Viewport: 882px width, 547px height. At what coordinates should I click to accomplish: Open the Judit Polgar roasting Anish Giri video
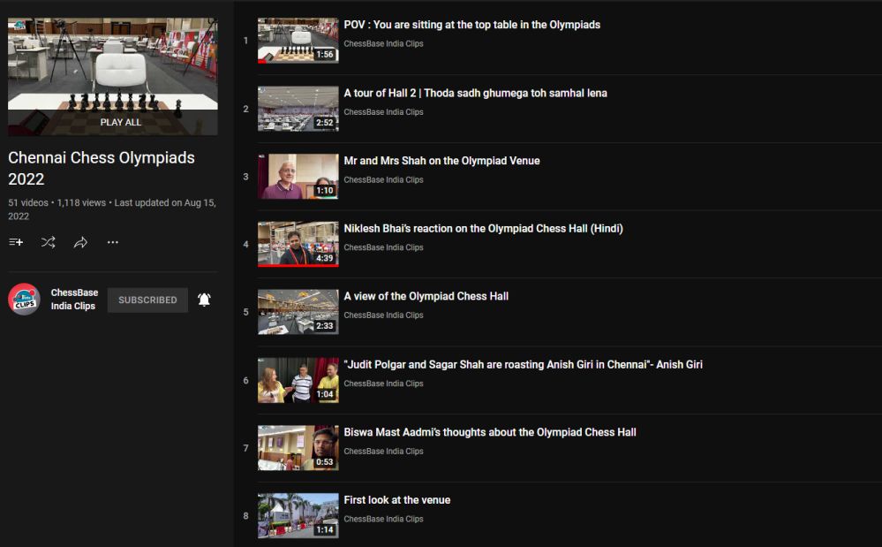[523, 364]
